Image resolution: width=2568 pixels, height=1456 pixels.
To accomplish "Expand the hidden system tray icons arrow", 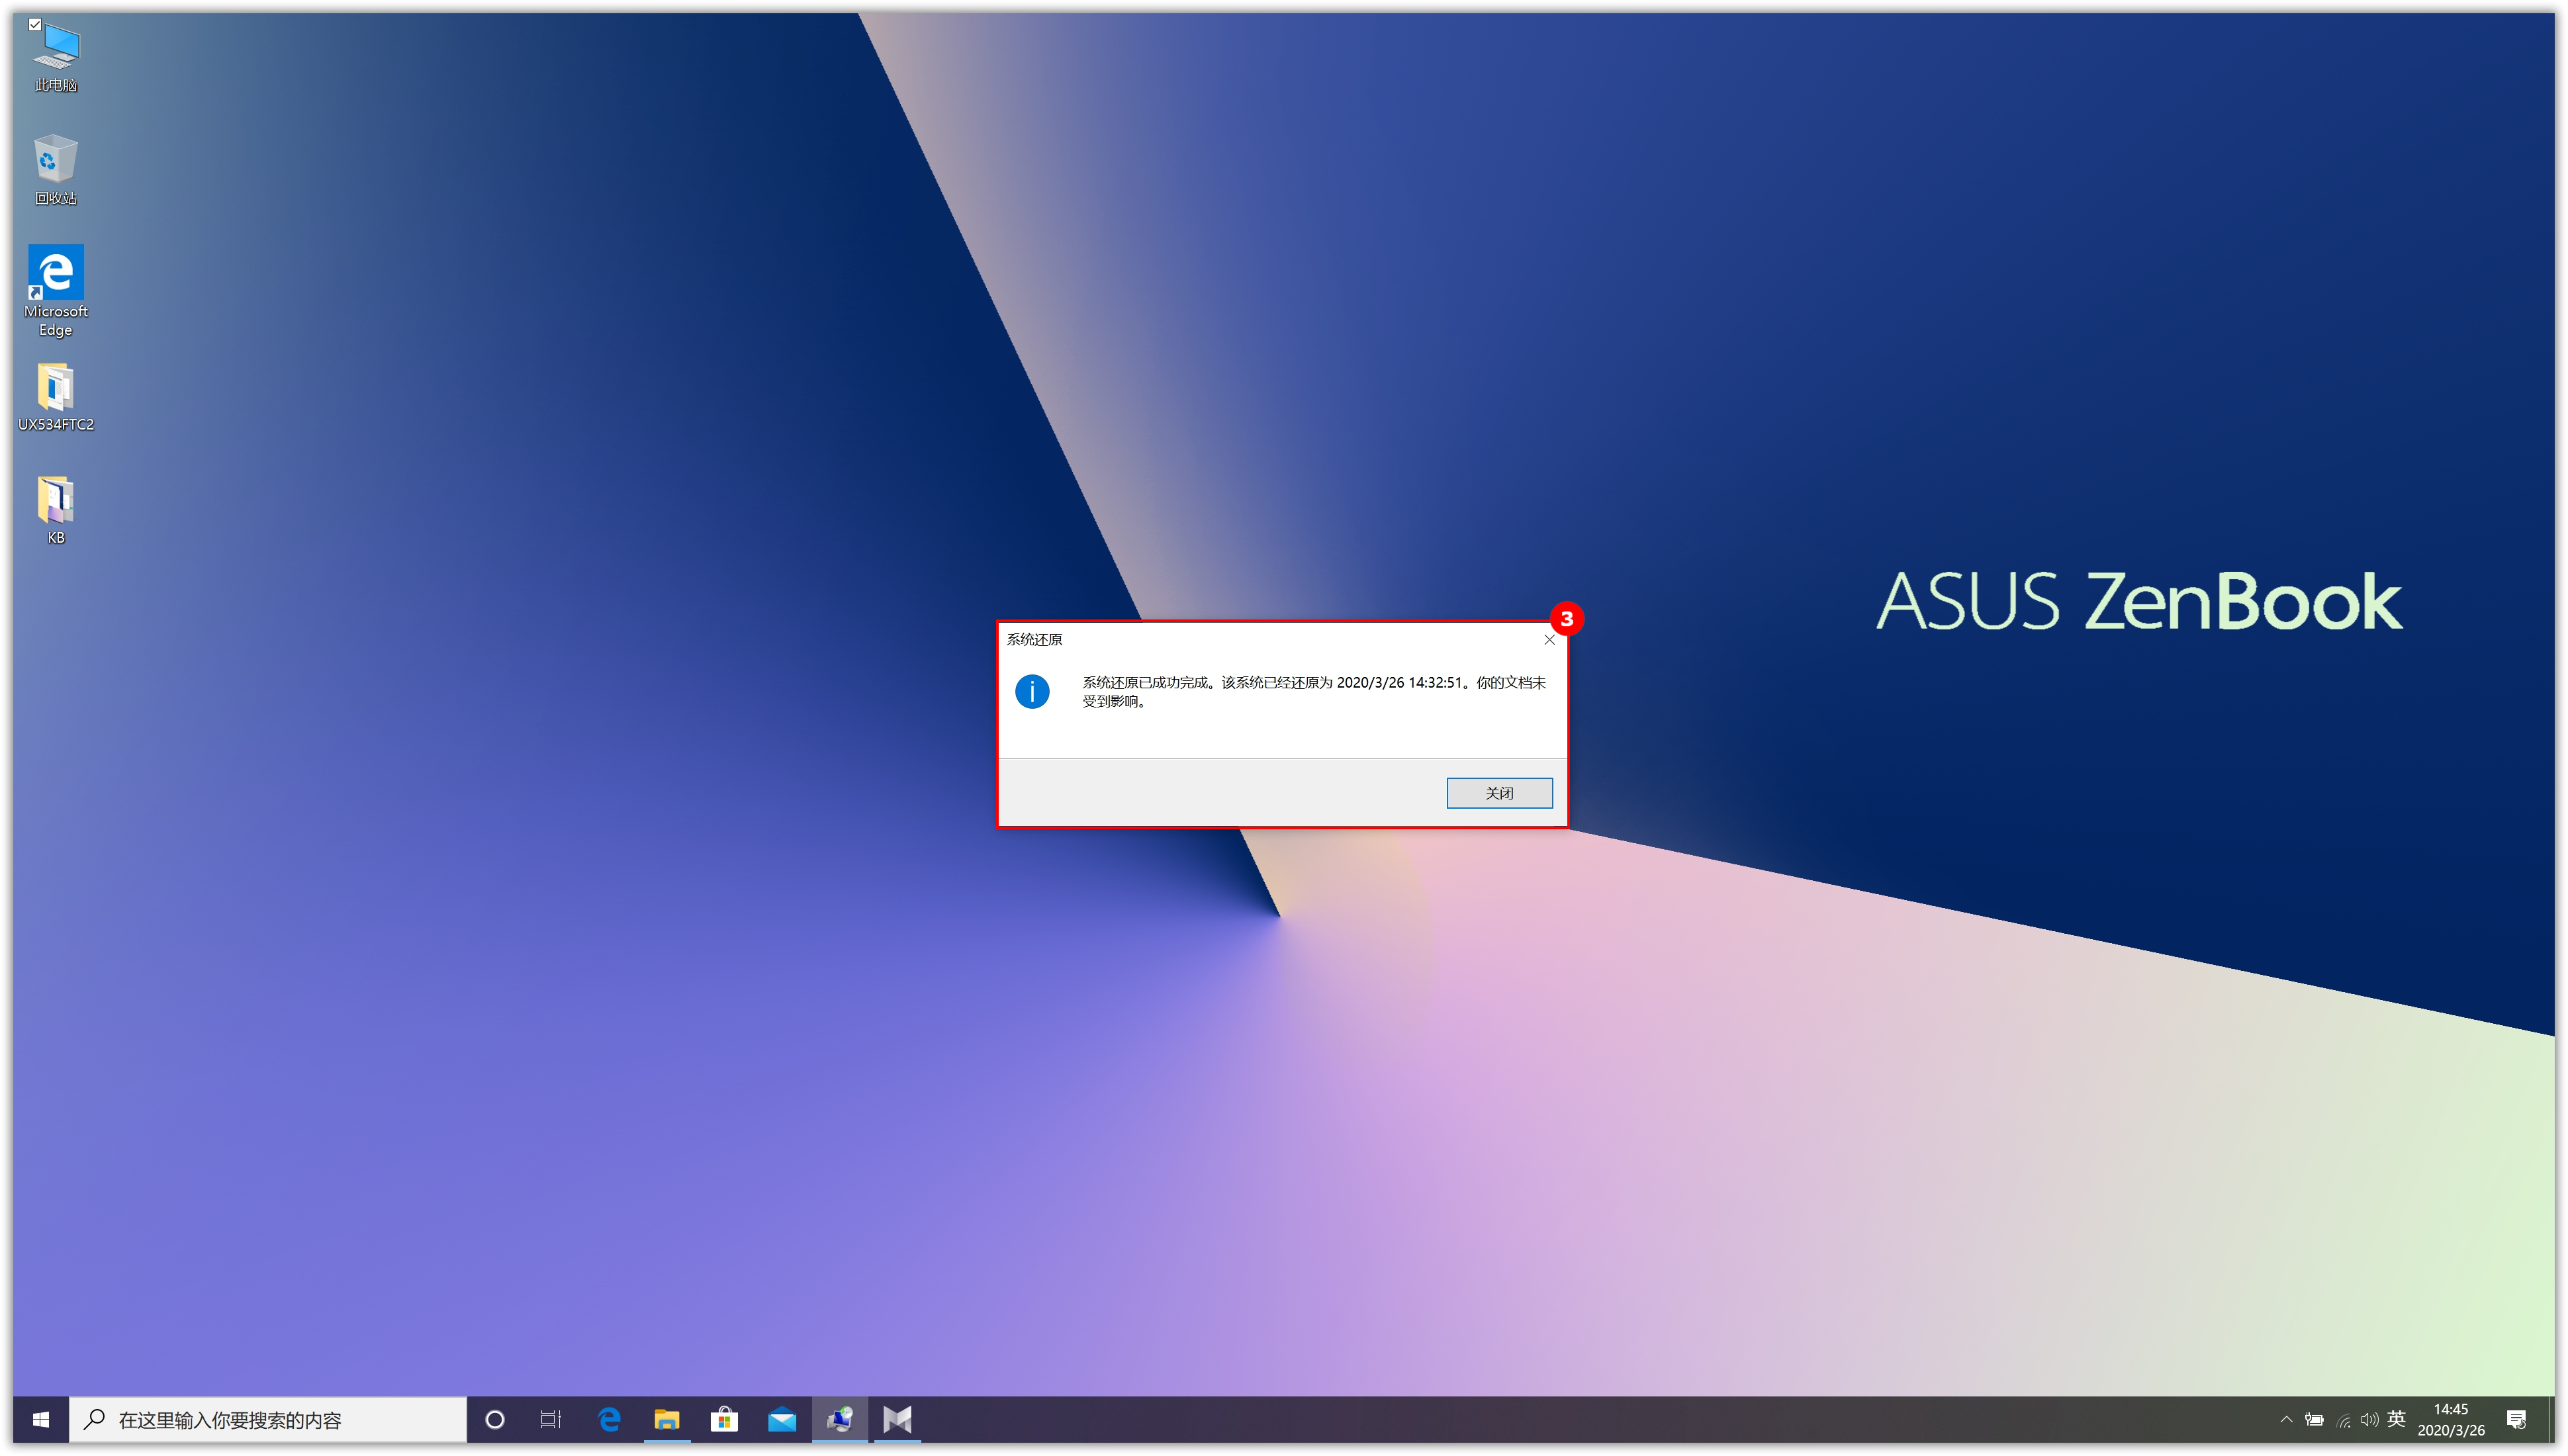I will [2286, 1419].
